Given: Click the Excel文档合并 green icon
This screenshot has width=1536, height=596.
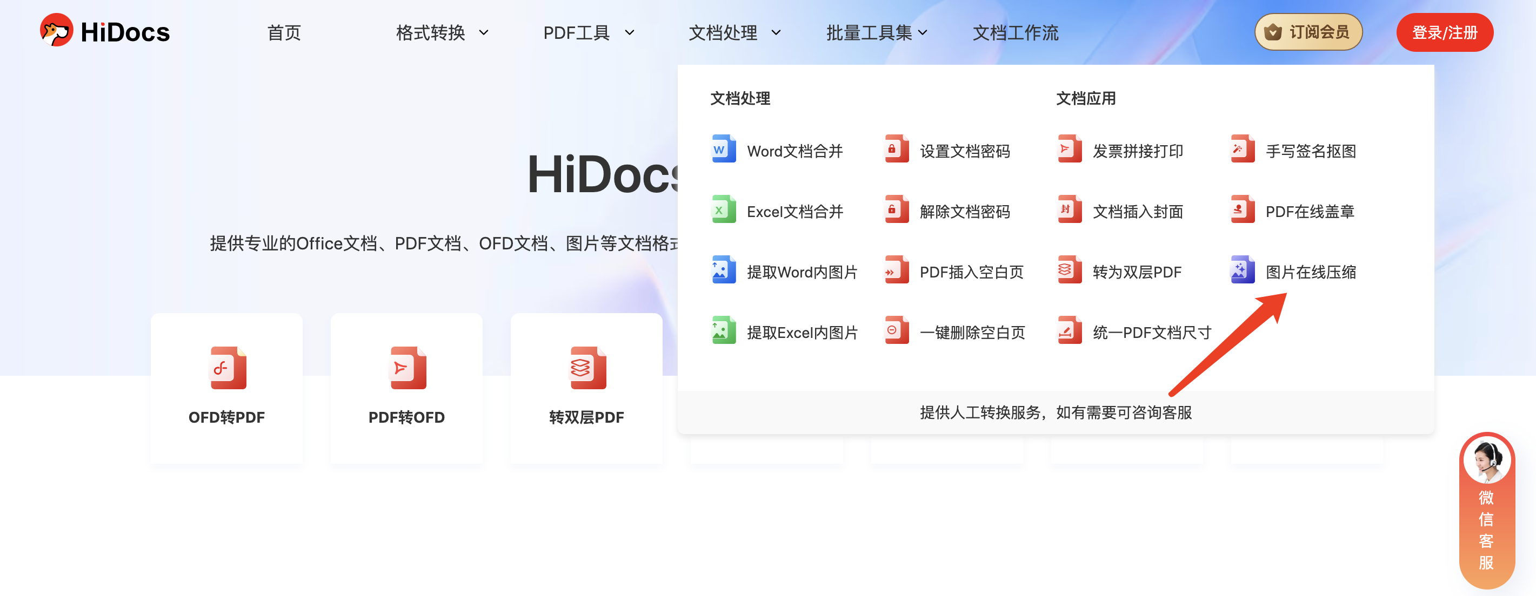Looking at the screenshot, I should tap(723, 210).
